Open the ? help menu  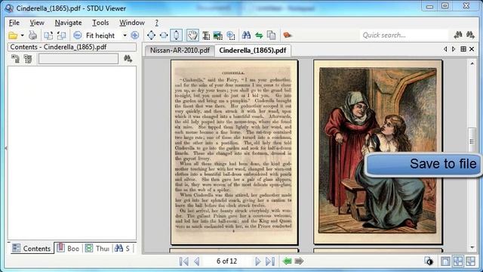pyautogui.click(x=156, y=23)
